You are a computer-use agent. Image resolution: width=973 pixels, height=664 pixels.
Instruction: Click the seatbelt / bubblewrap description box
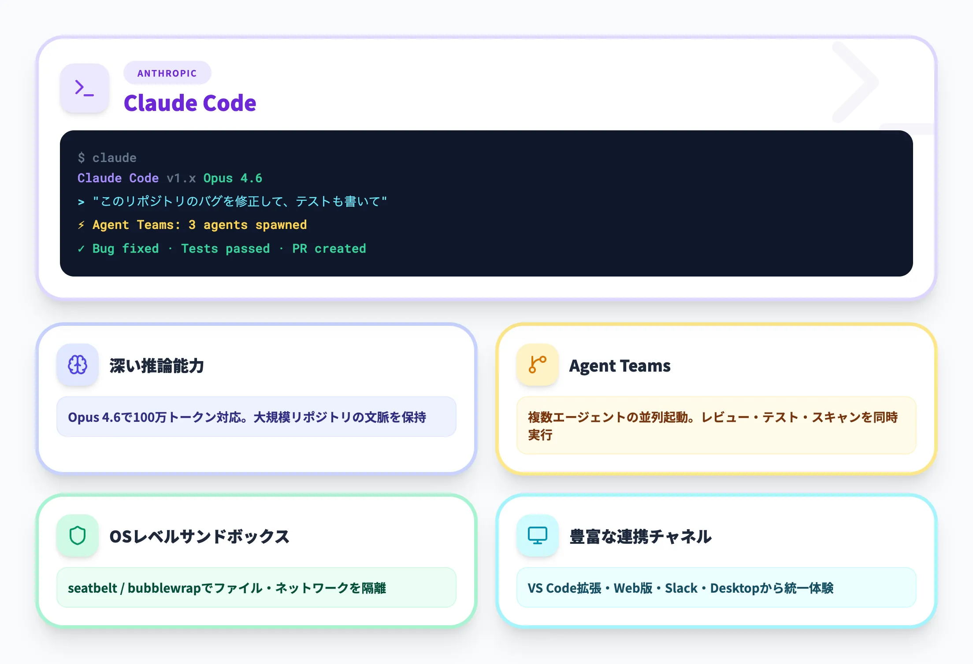(x=256, y=588)
